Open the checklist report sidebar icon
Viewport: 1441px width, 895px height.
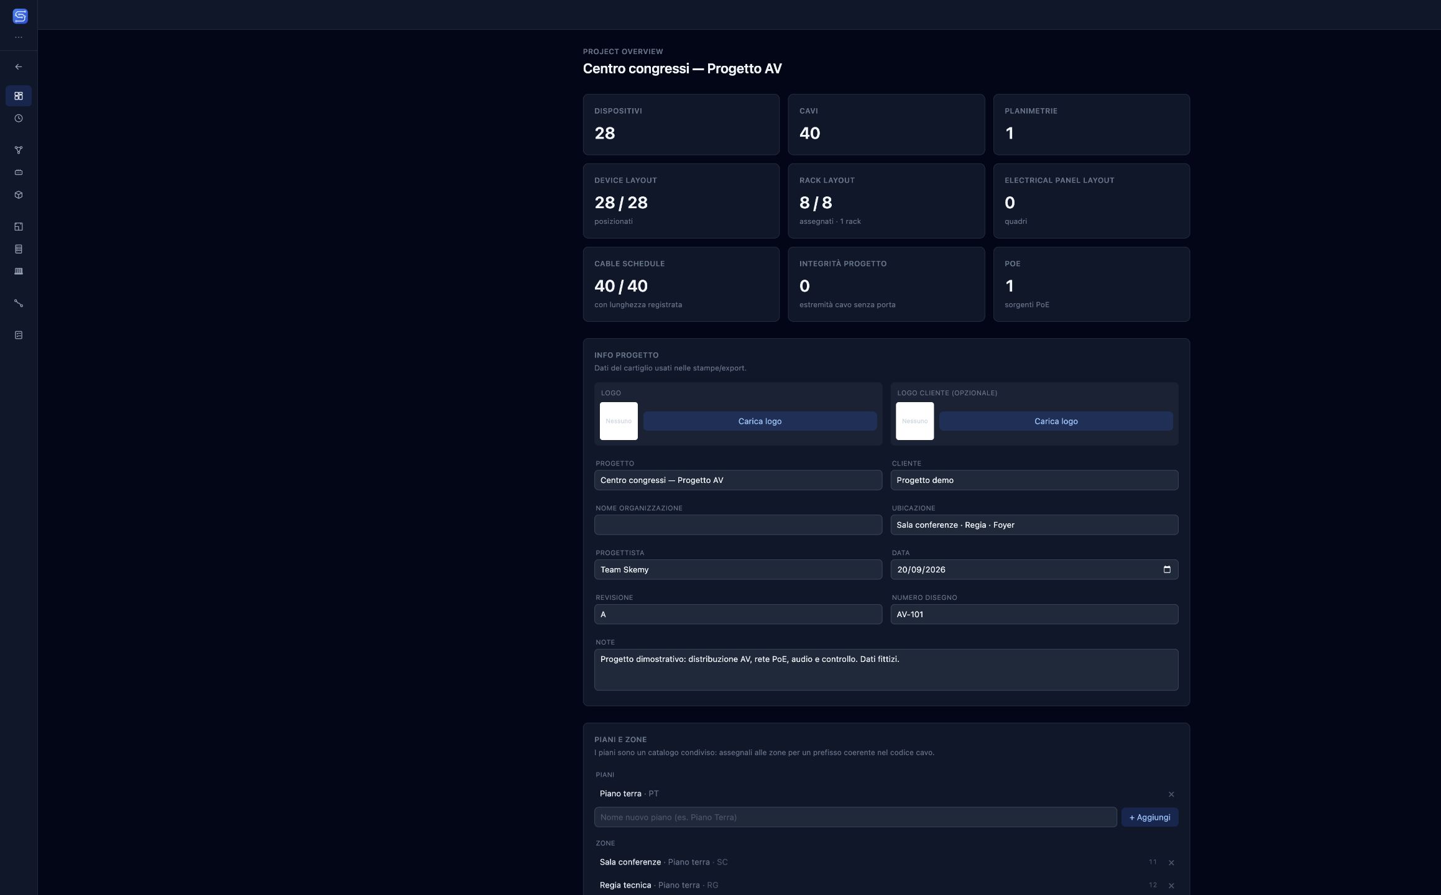[19, 335]
